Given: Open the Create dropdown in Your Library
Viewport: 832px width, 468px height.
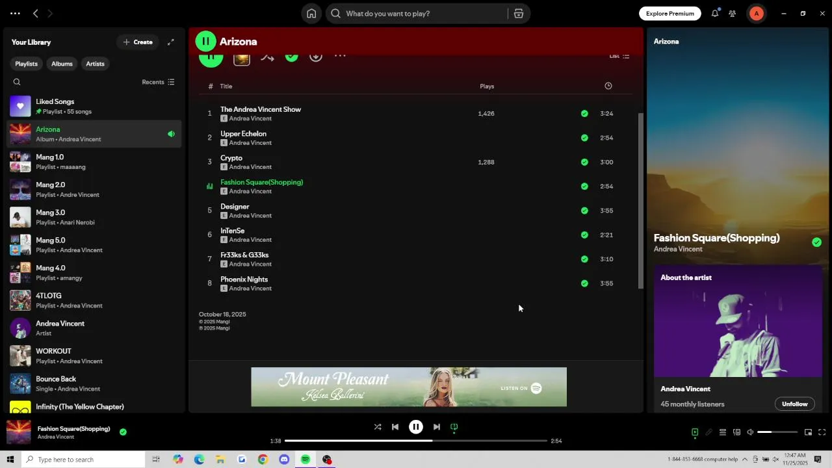Looking at the screenshot, I should tap(138, 42).
